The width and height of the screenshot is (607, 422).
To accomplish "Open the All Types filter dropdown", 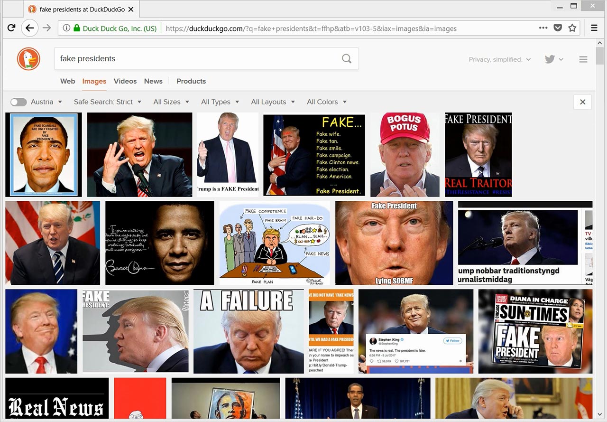I will 220,102.
